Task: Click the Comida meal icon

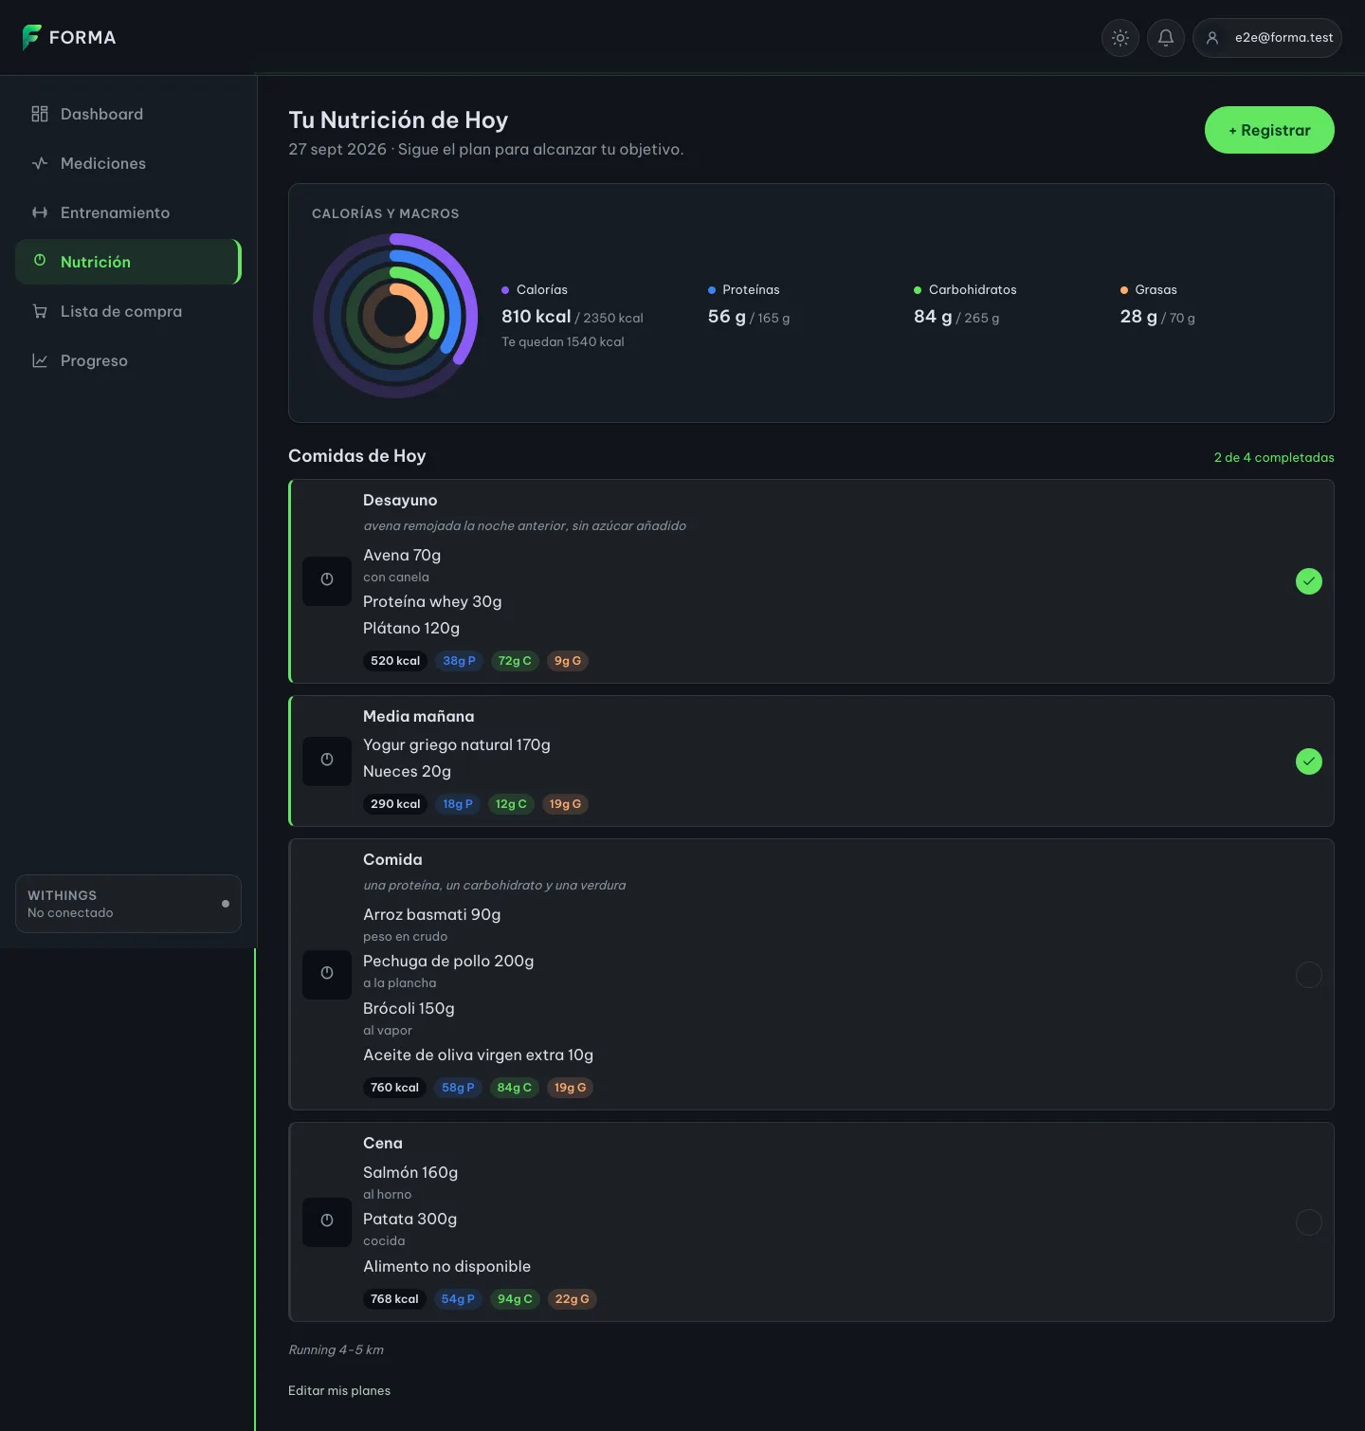Action: (x=327, y=974)
